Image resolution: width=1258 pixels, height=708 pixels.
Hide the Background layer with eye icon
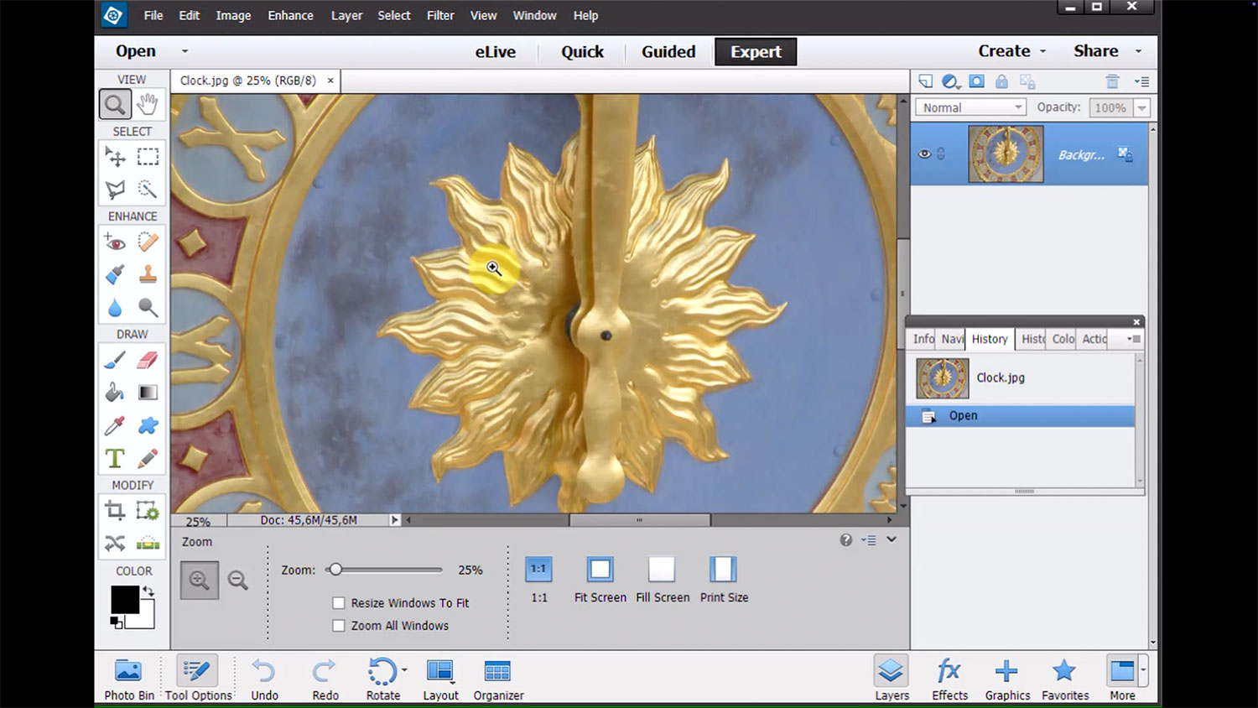(924, 154)
